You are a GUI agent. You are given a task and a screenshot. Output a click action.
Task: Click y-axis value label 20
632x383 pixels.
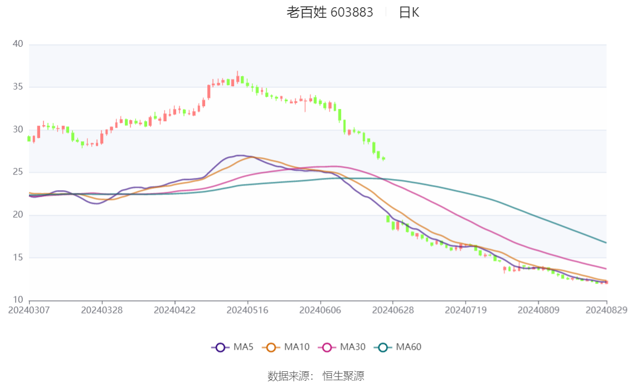pos(18,215)
